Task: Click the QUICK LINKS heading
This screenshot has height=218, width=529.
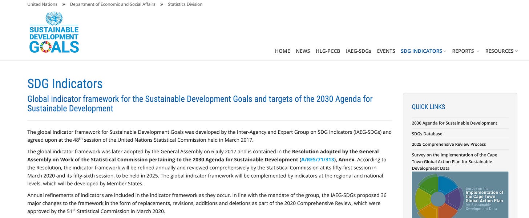Action: (428, 107)
